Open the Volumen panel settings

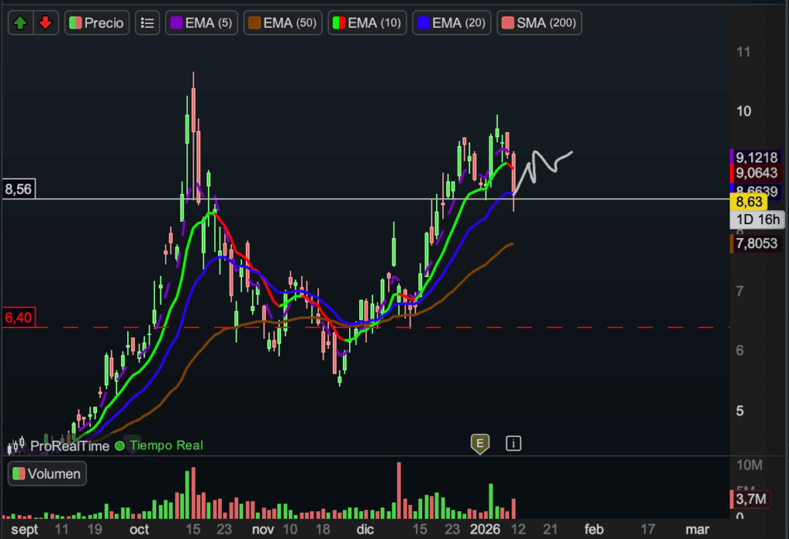47,474
